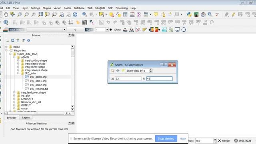Select IRQ_readme.txt in Browser tree
This screenshot has height=144, width=256.
tap(39, 89)
